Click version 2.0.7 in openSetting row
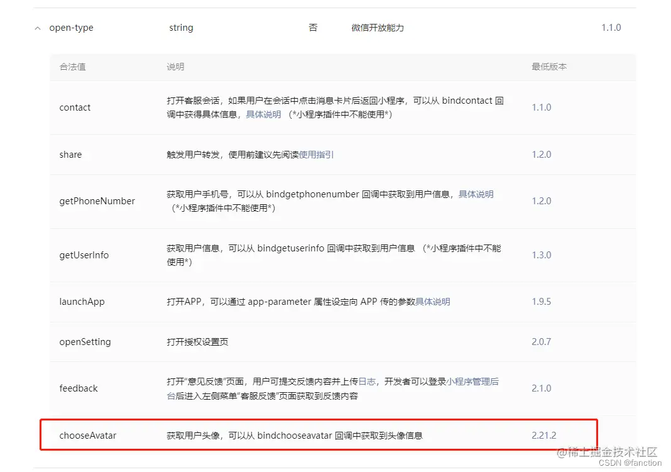This screenshot has width=671, height=472. [x=542, y=342]
